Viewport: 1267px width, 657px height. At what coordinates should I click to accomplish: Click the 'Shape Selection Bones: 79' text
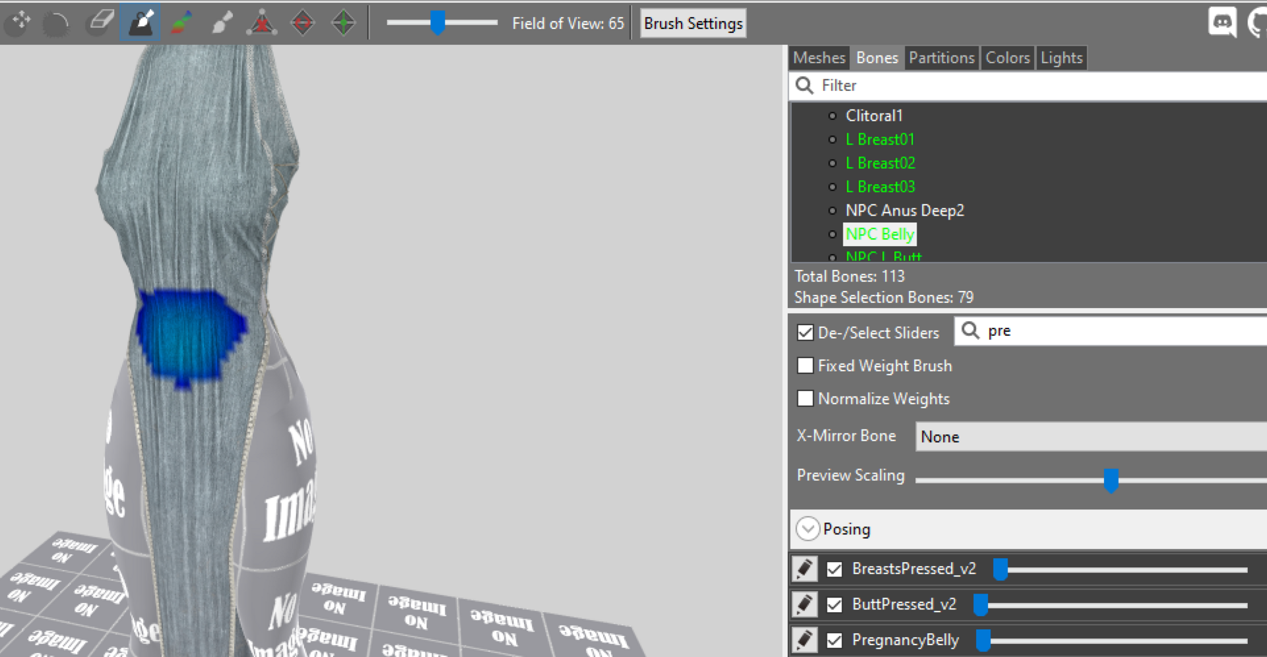click(884, 297)
